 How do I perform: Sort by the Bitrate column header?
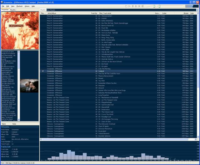point(182,13)
